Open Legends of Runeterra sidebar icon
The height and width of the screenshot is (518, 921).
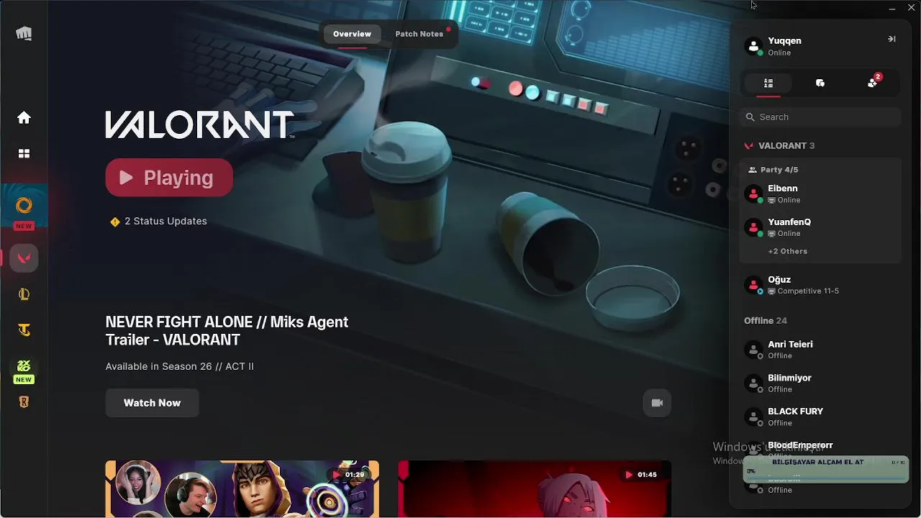pyautogui.click(x=24, y=402)
